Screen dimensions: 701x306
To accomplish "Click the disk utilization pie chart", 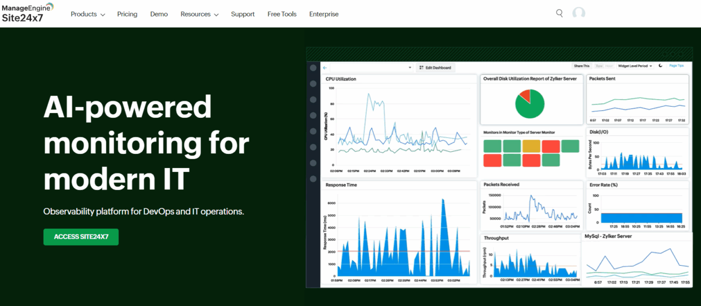I will (x=529, y=103).
